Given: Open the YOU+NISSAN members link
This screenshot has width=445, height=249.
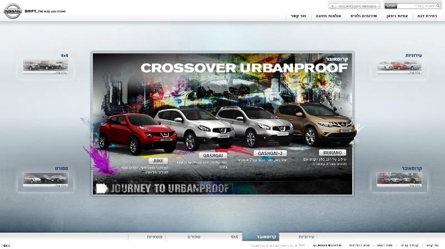Looking at the screenshot, I should tap(354, 6).
